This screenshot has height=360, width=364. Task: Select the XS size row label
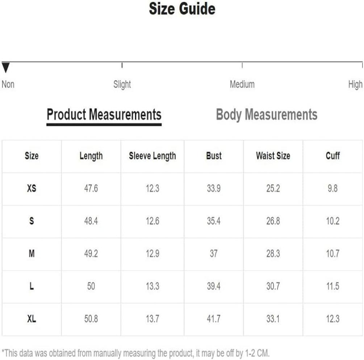tap(32, 188)
